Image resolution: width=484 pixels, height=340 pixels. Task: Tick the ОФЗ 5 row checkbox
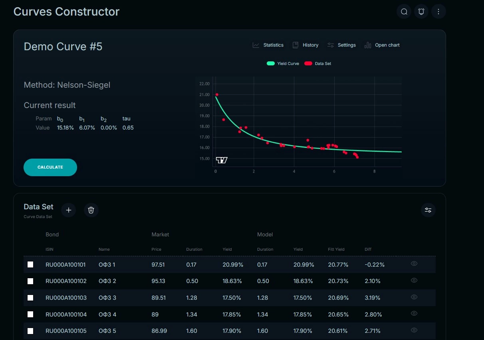point(30,331)
